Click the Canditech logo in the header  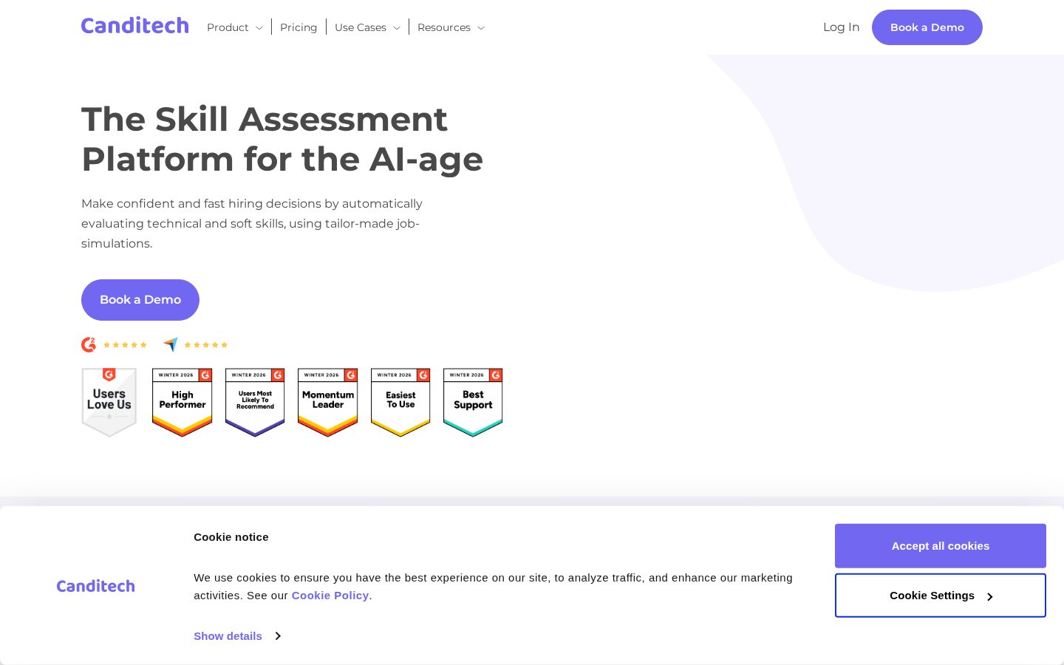pyautogui.click(x=134, y=26)
